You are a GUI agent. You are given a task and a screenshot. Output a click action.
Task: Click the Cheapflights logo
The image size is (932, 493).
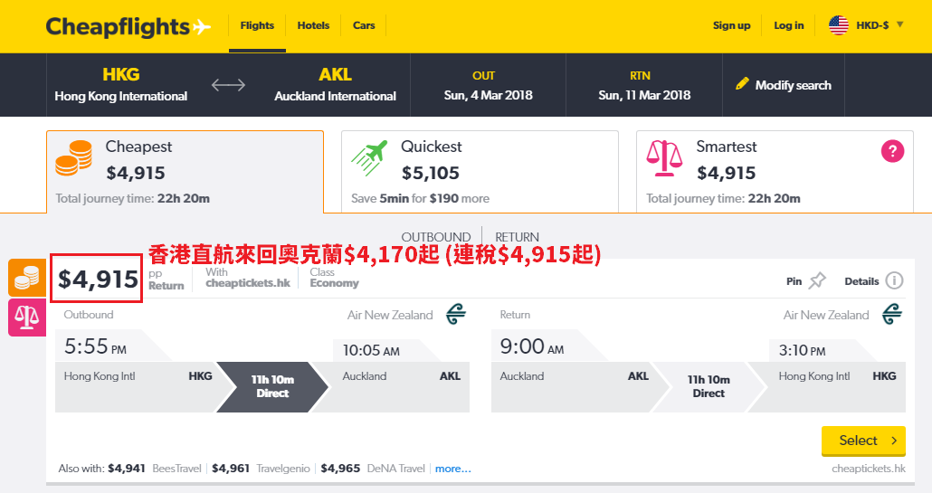pyautogui.click(x=128, y=27)
